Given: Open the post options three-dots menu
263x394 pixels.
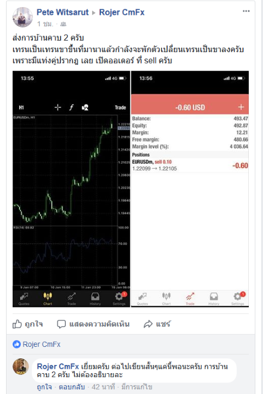Looking at the screenshot, I should (x=246, y=12).
